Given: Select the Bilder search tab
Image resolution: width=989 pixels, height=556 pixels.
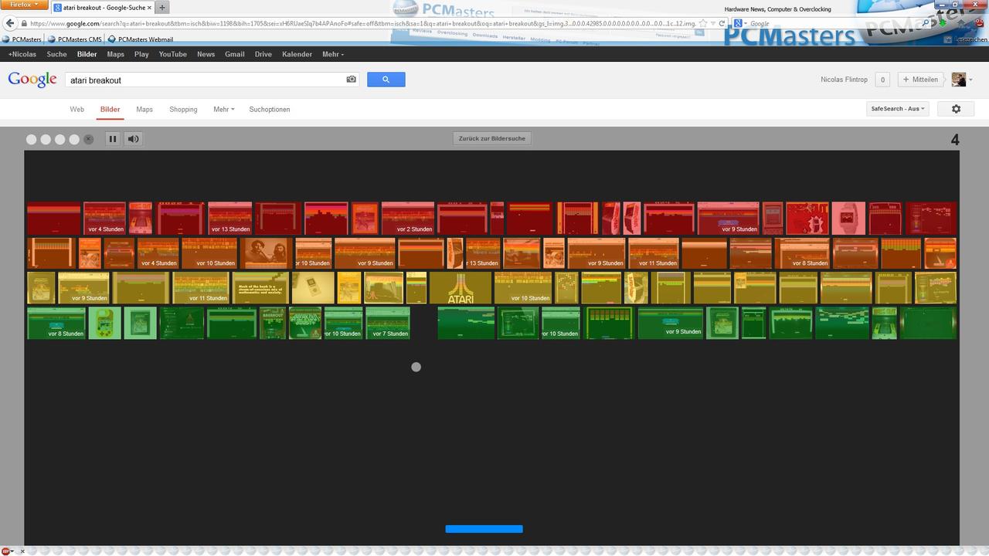Looking at the screenshot, I should pos(110,110).
